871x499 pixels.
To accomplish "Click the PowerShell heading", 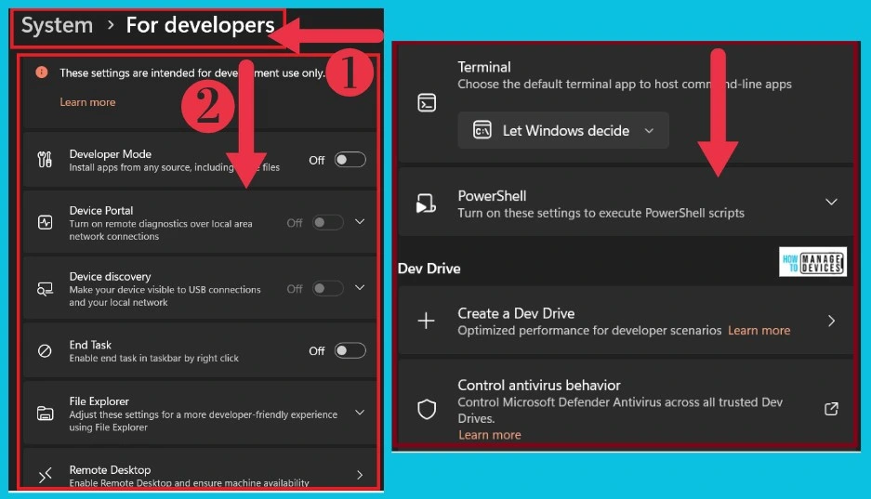I will tap(492, 196).
